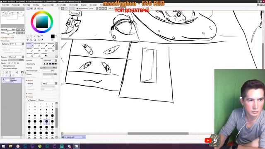Create a new layer
Viewport: 265px width, 149px height.
pyautogui.click(x=3, y=72)
